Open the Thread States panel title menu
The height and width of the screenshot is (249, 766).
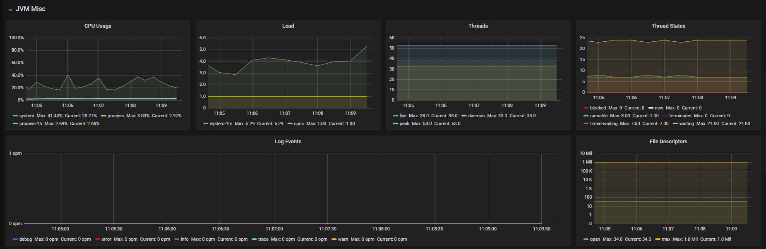click(x=668, y=26)
